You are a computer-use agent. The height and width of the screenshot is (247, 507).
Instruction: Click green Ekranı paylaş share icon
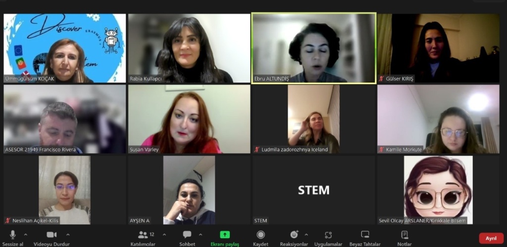[225, 235]
